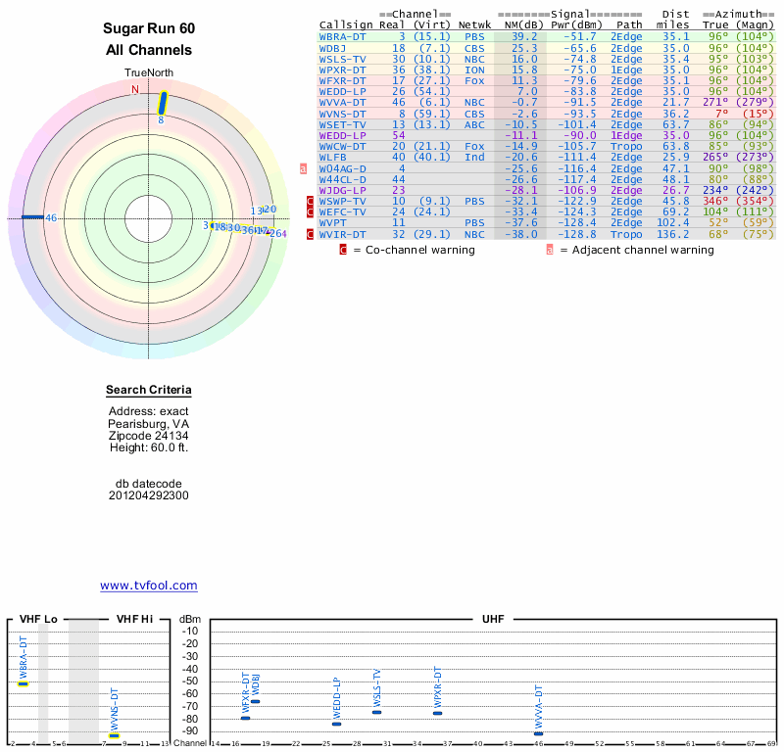The width and height of the screenshot is (784, 752).
Task: Click the WVVA-DT marker in UHF spectrum chart
Action: click(538, 733)
